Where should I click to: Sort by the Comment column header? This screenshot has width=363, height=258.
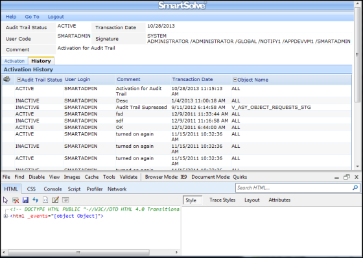click(x=128, y=80)
